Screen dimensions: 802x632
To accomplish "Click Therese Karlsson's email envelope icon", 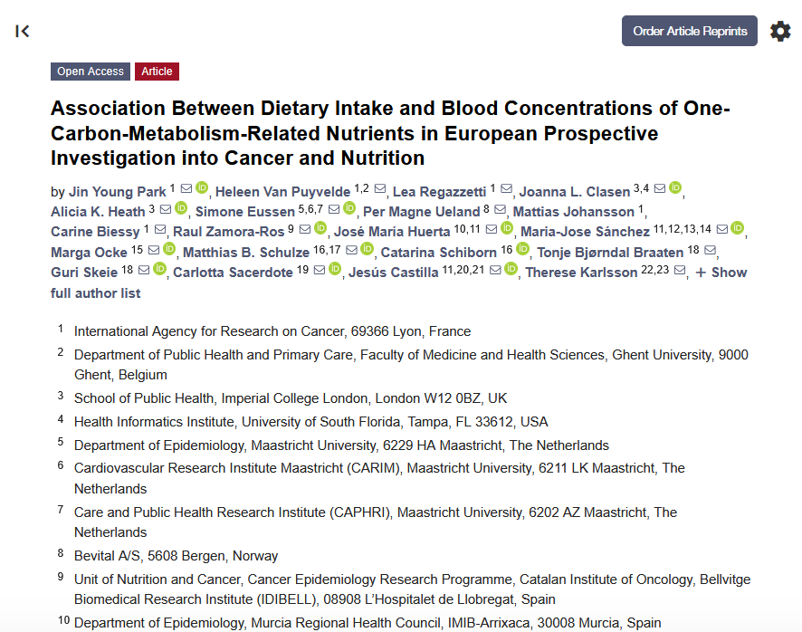I will pyautogui.click(x=679, y=271).
